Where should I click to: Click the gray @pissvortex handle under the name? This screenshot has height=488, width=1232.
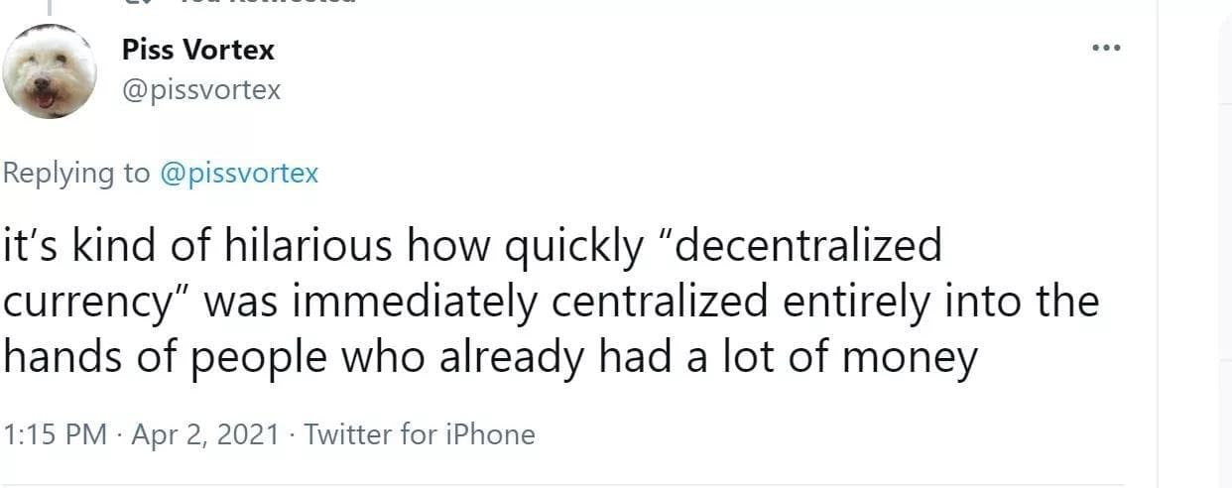pos(201,90)
